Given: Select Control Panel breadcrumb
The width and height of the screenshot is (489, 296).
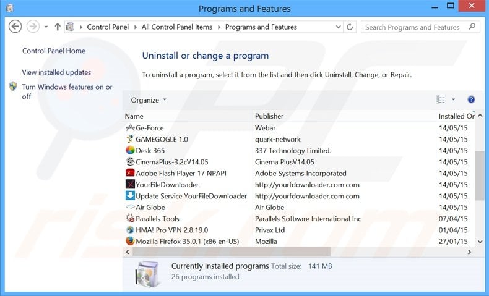Looking at the screenshot, I should [108, 27].
